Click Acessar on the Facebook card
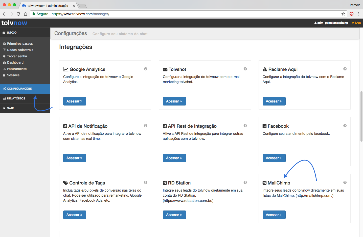 tap(274, 158)
